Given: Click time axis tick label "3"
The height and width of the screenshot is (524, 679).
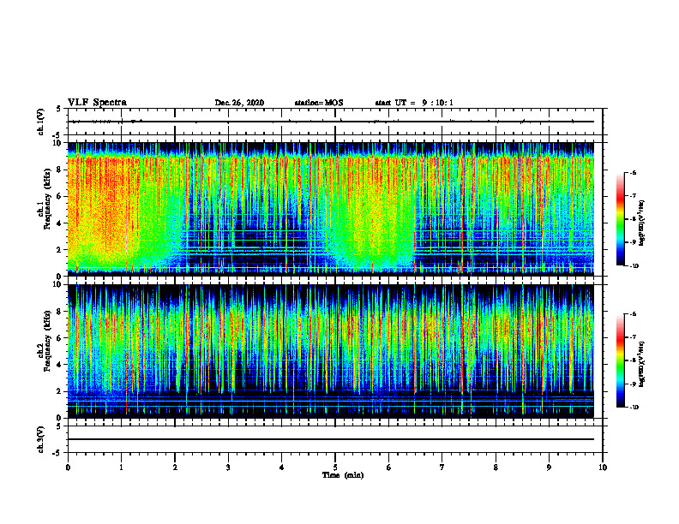Looking at the screenshot, I should coord(228,467).
